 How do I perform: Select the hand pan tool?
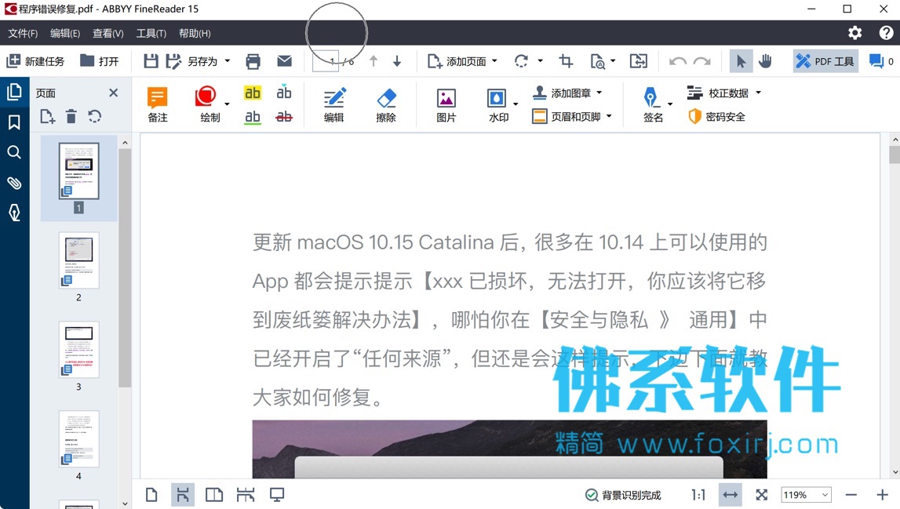coord(765,61)
